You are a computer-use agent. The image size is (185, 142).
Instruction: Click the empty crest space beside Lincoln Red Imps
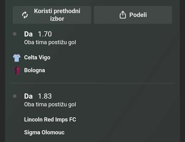coord(17,120)
